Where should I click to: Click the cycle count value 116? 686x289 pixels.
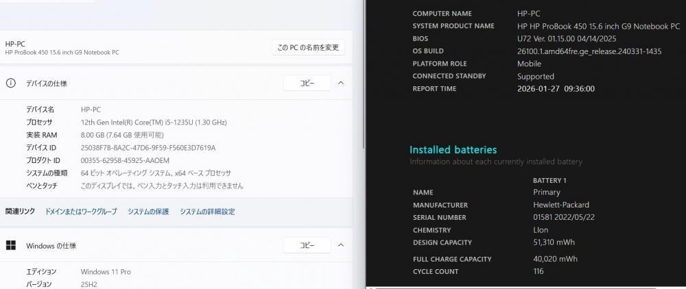pos(538,271)
